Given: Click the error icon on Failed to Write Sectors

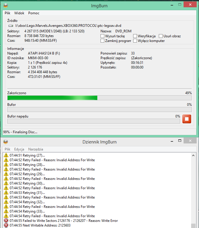Looking at the screenshot, I should click(6, 221).
